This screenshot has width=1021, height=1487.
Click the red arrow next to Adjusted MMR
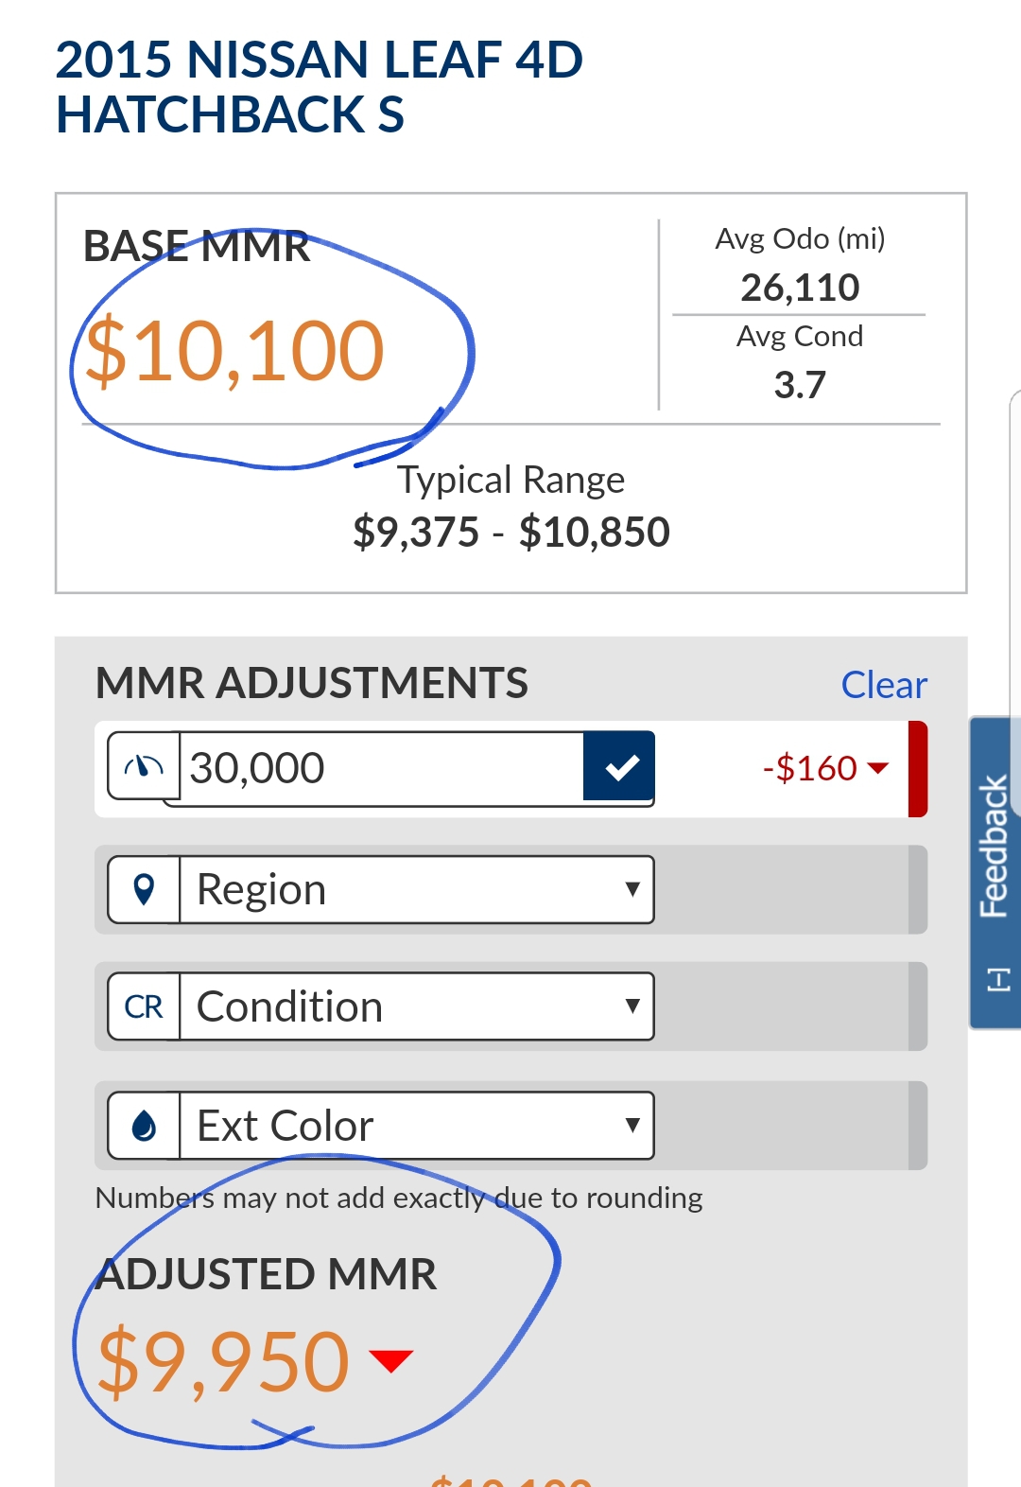(x=391, y=1360)
